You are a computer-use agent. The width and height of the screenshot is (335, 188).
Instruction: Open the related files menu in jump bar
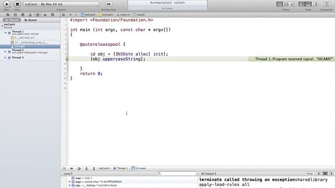click(63, 15)
